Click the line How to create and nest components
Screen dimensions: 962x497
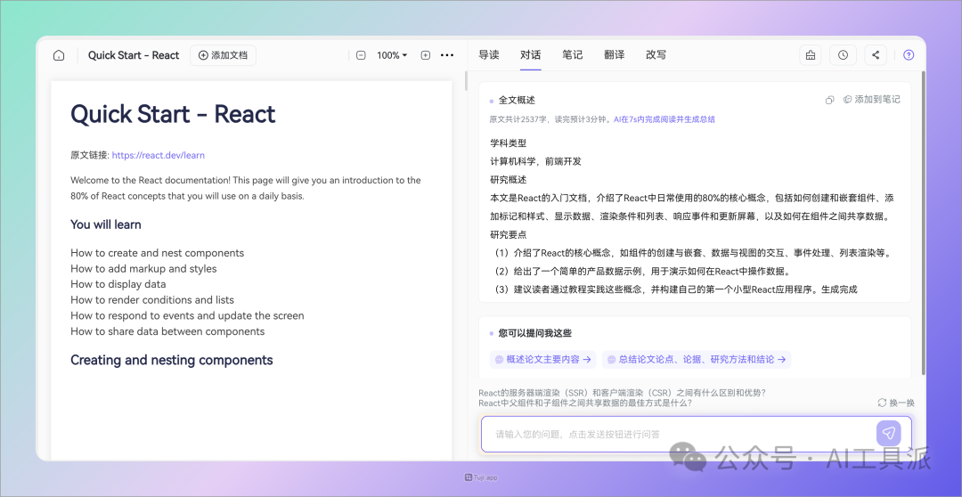pyautogui.click(x=157, y=253)
